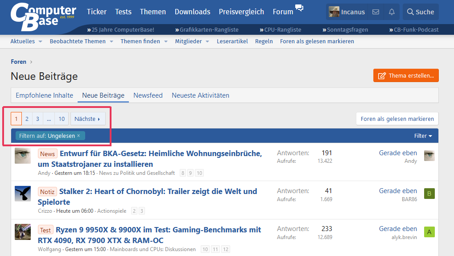Click the News label on BKA thread
This screenshot has width=454, height=256.
[x=47, y=154]
